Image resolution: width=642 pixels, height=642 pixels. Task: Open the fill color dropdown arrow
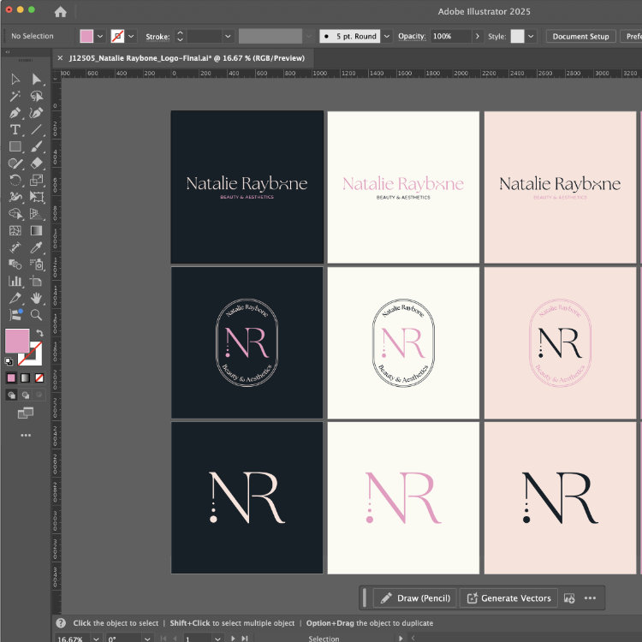101,37
